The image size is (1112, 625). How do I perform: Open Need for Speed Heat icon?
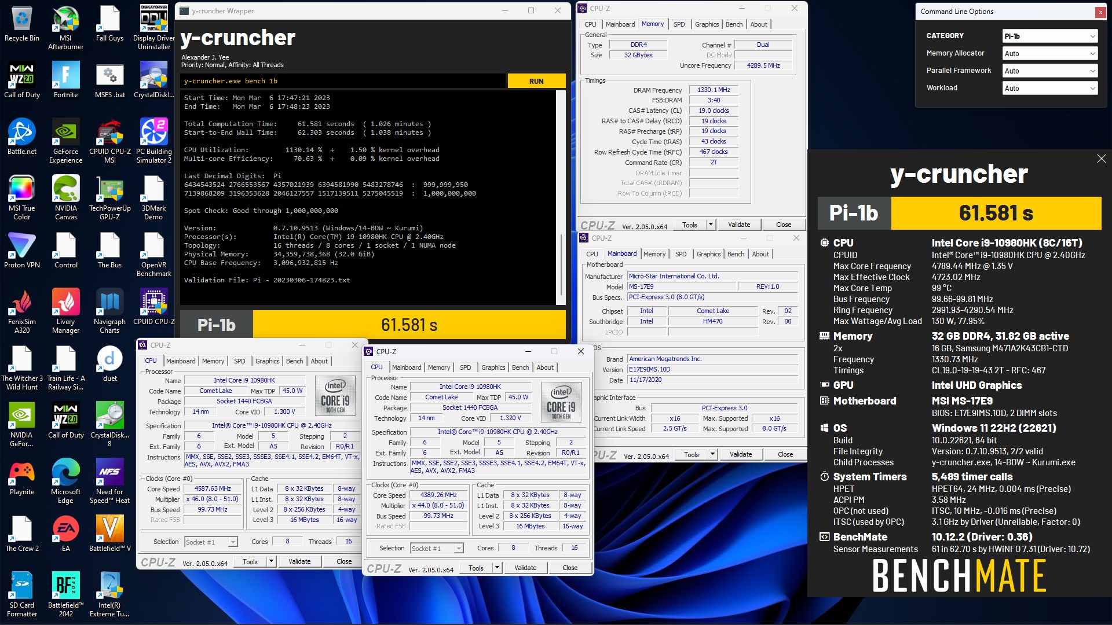click(109, 481)
